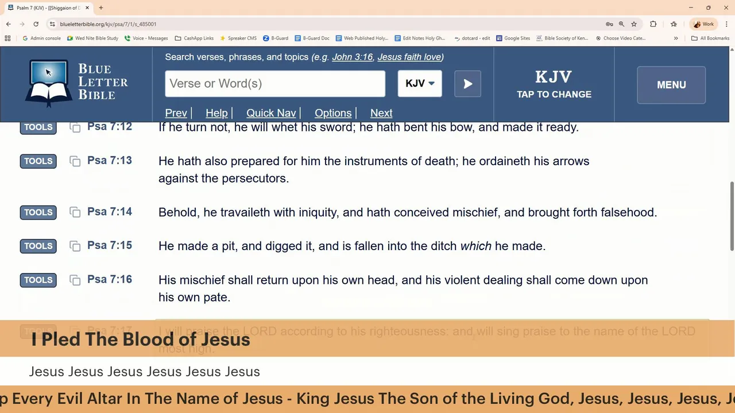
Task: Copy verse Psa 7:15 using copy icon
Action: (75, 246)
